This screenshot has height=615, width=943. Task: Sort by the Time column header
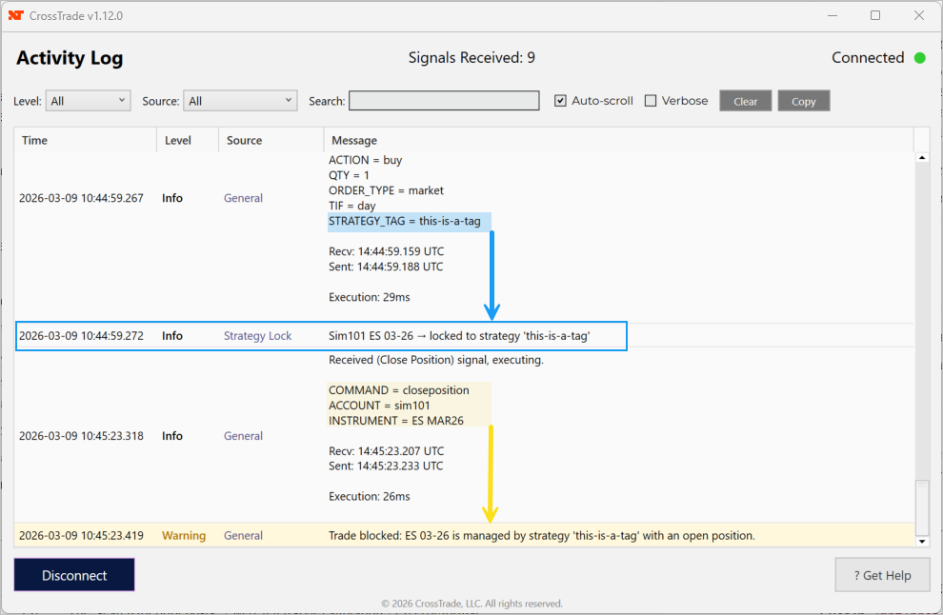[35, 140]
